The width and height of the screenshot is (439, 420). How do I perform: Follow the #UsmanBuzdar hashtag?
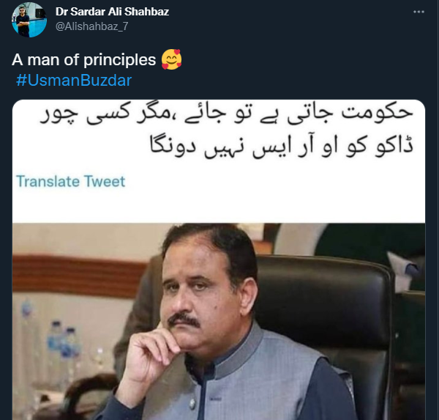[74, 80]
